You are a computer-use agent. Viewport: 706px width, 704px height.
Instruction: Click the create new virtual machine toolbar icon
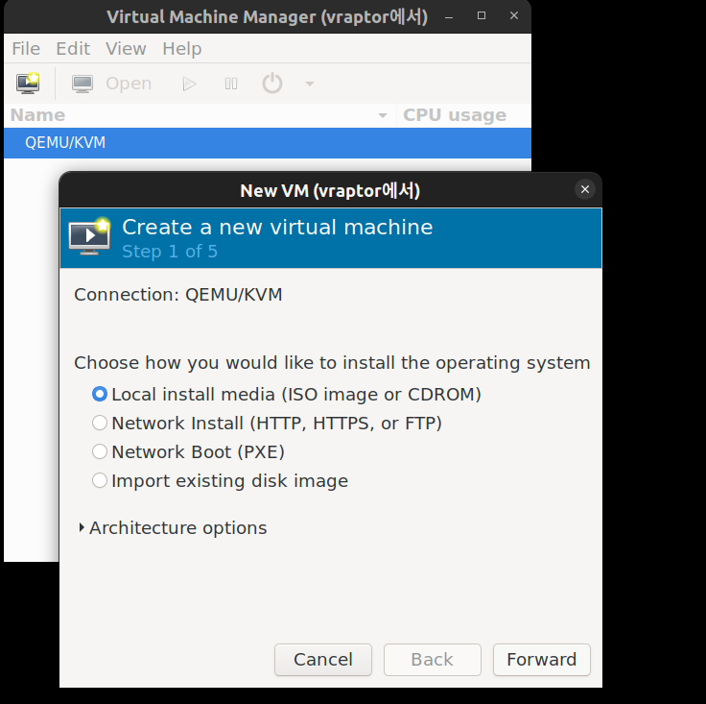click(x=28, y=84)
